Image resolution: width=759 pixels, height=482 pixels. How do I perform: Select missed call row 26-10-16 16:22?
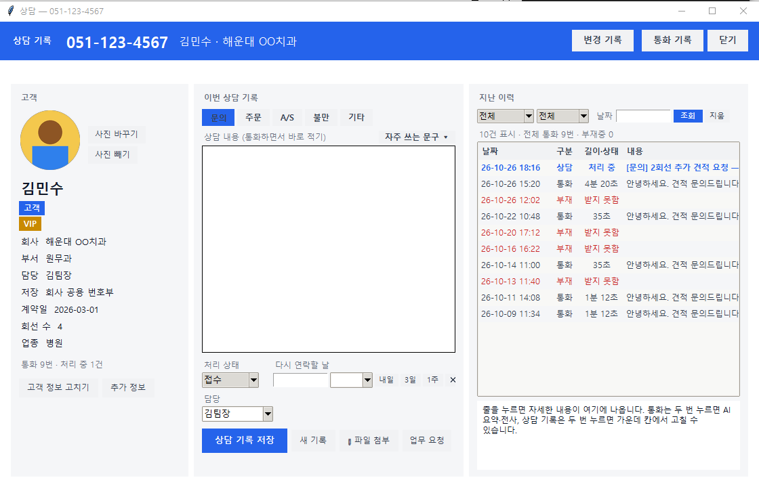[609, 249]
